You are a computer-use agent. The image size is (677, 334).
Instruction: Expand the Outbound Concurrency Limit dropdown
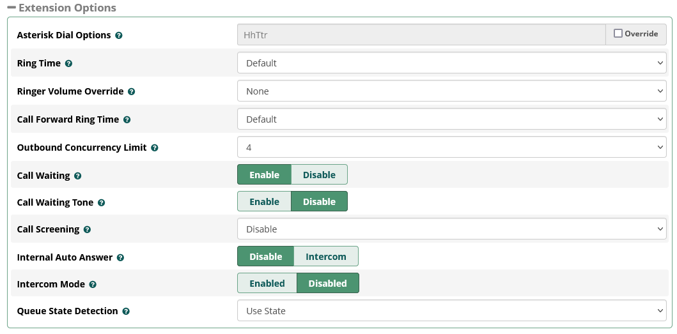[451, 148]
